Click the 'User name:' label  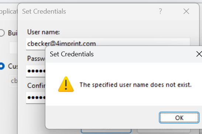point(44,32)
